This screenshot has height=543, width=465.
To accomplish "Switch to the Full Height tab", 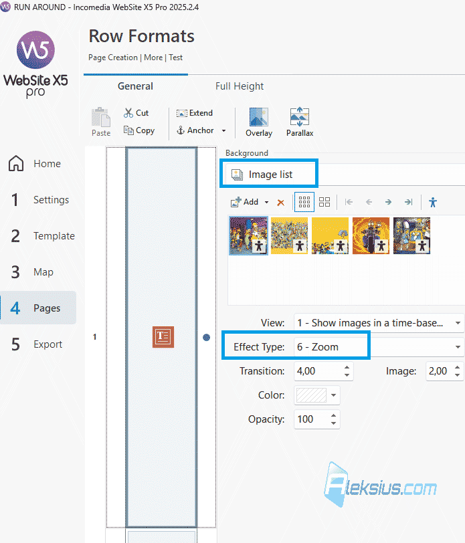I will pyautogui.click(x=240, y=86).
